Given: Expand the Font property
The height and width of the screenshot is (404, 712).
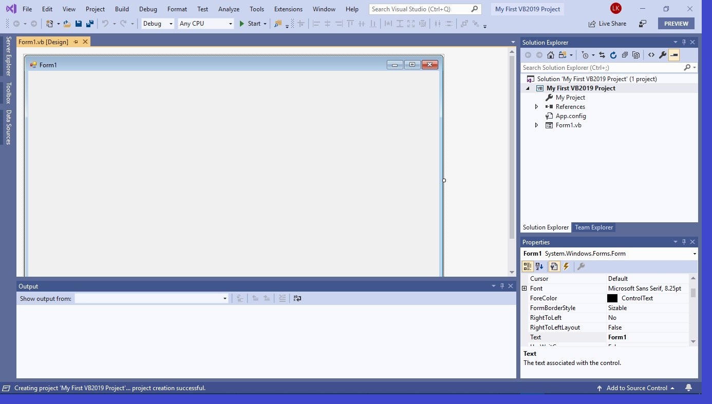Looking at the screenshot, I should click(x=524, y=288).
